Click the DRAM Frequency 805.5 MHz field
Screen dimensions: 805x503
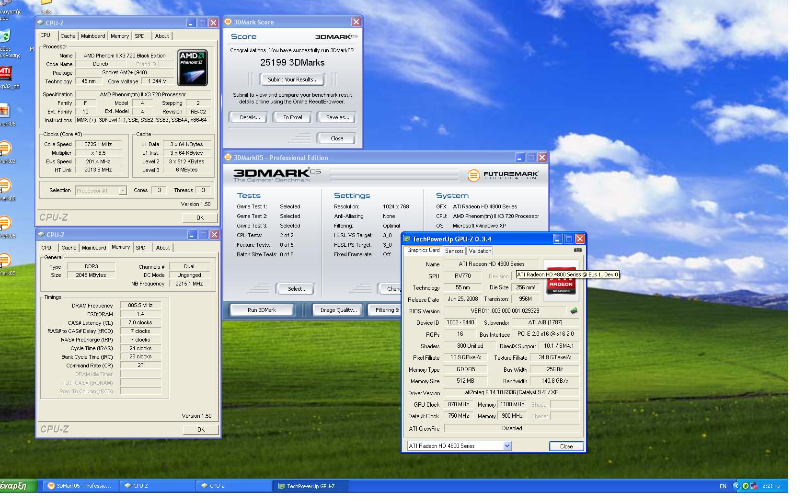click(x=140, y=305)
